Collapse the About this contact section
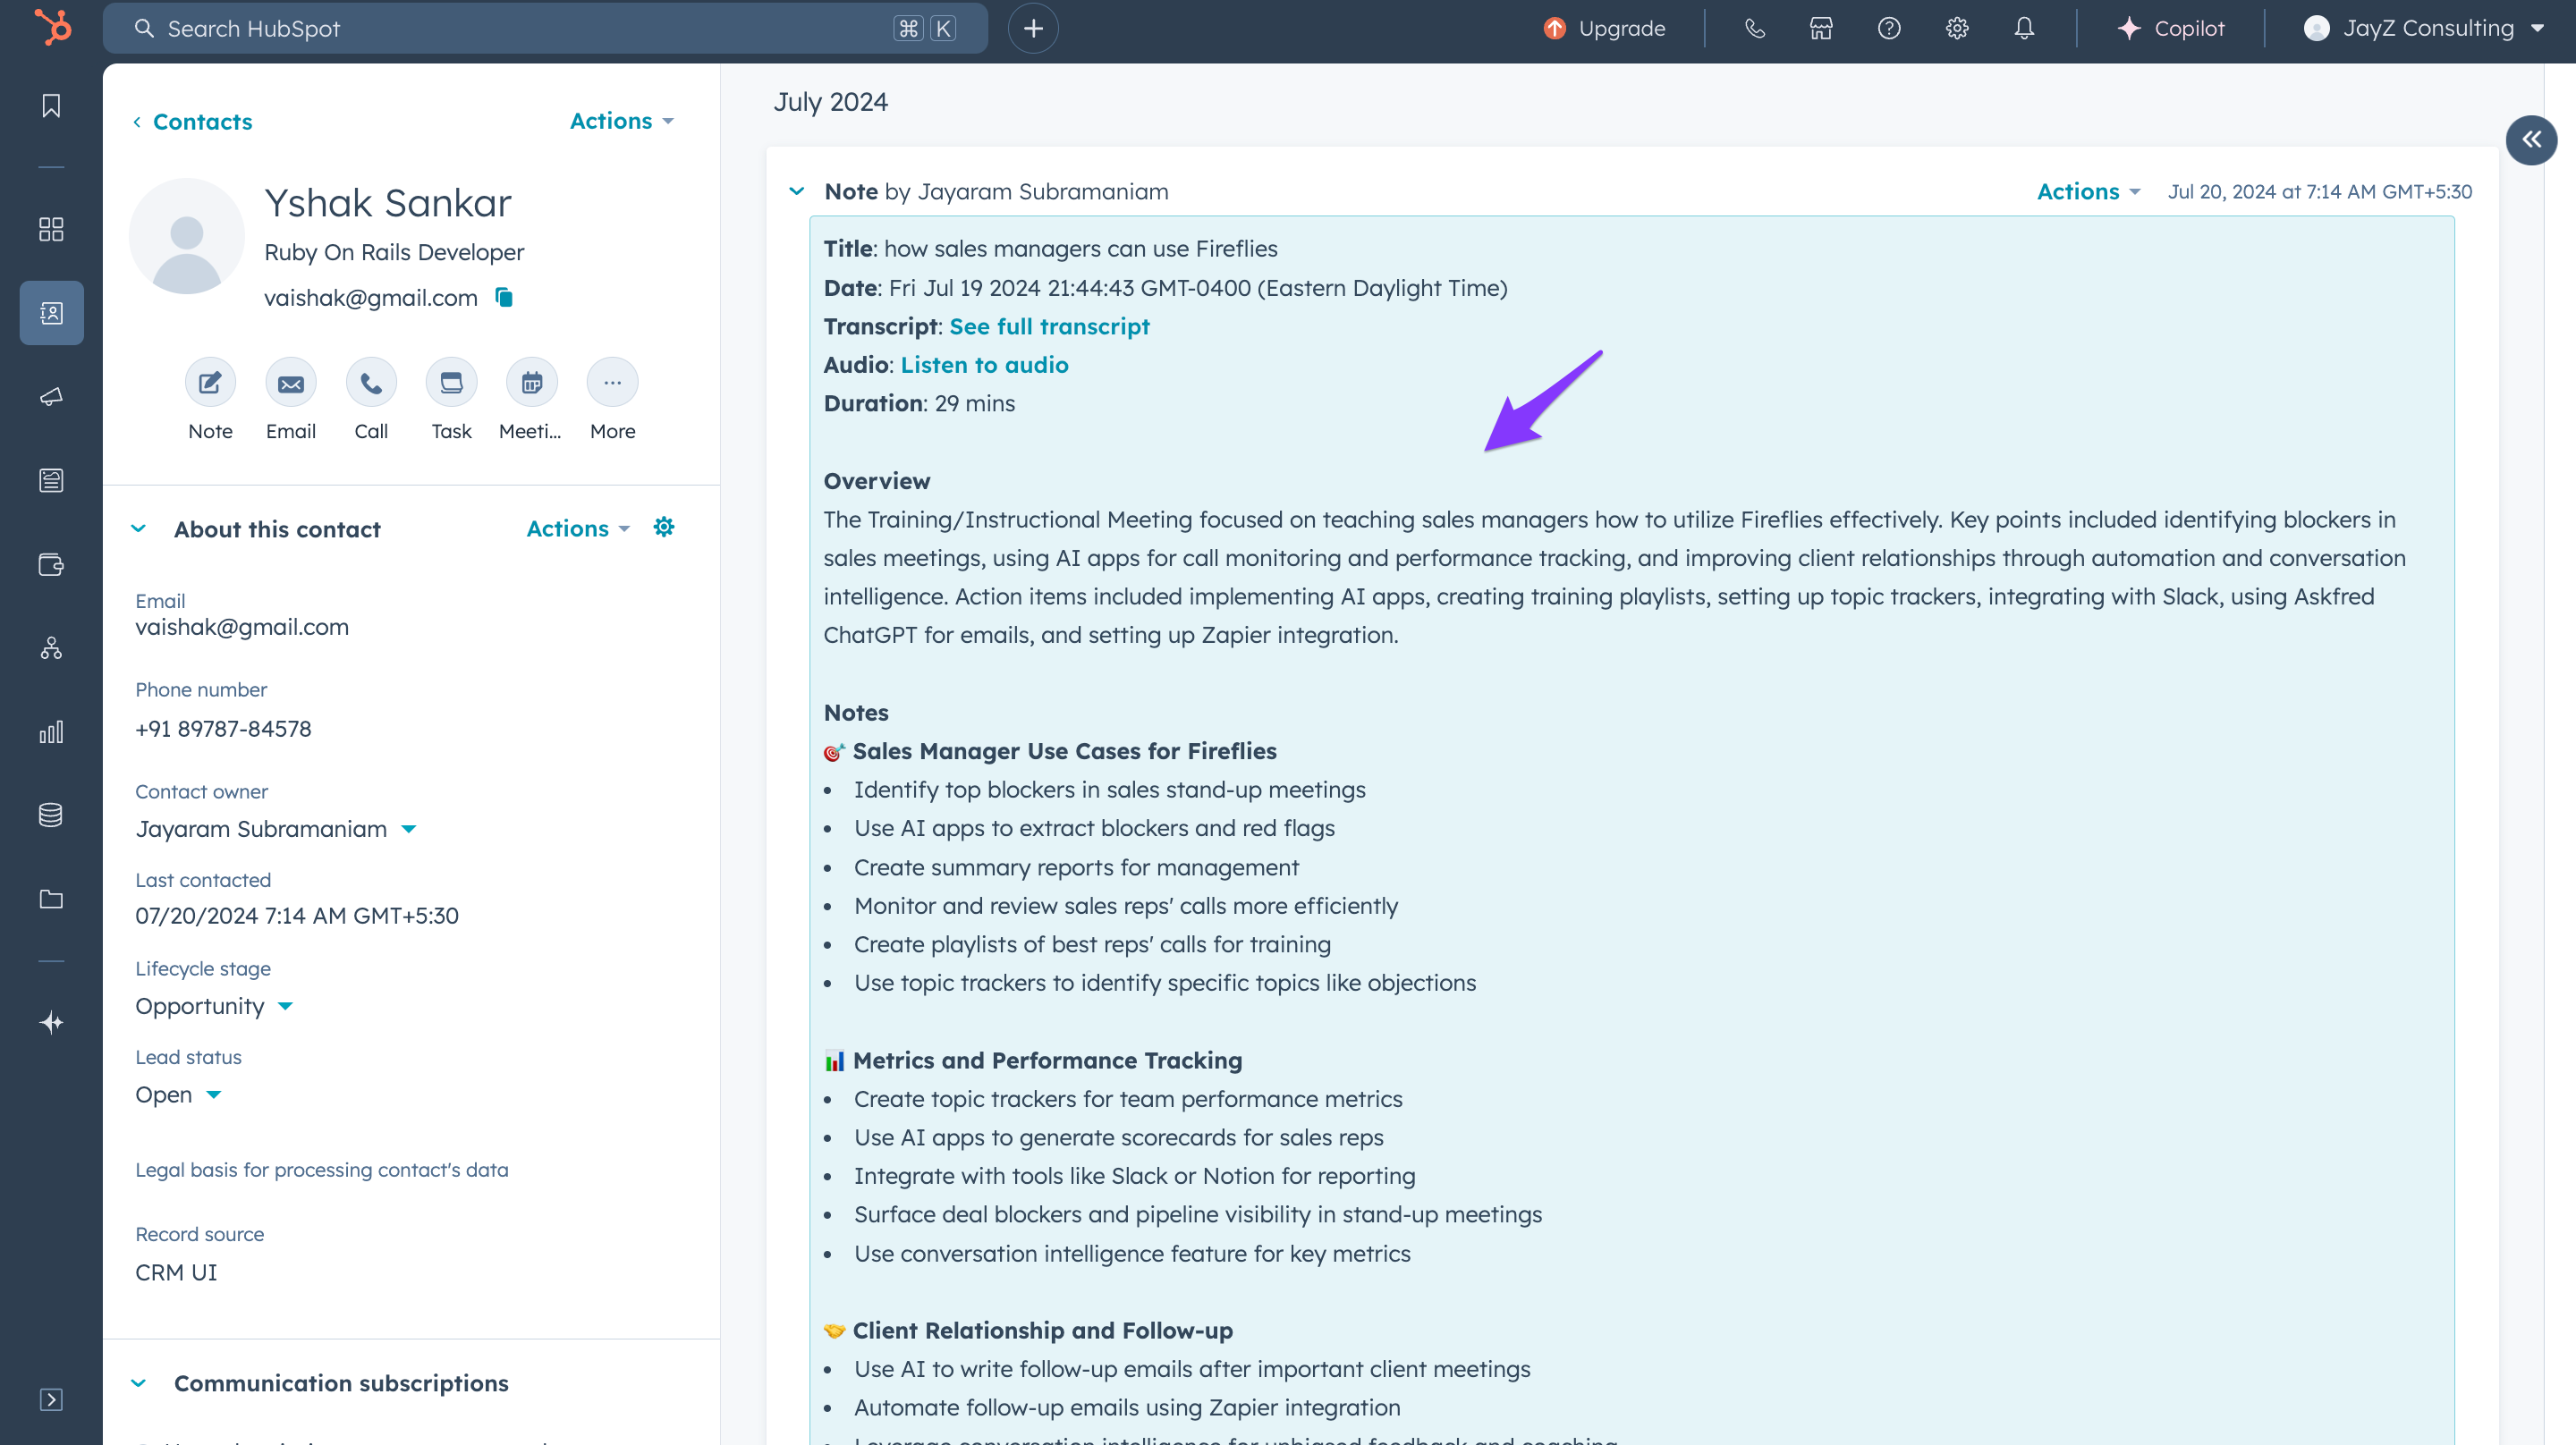The width and height of the screenshot is (2576, 1445). click(x=139, y=528)
